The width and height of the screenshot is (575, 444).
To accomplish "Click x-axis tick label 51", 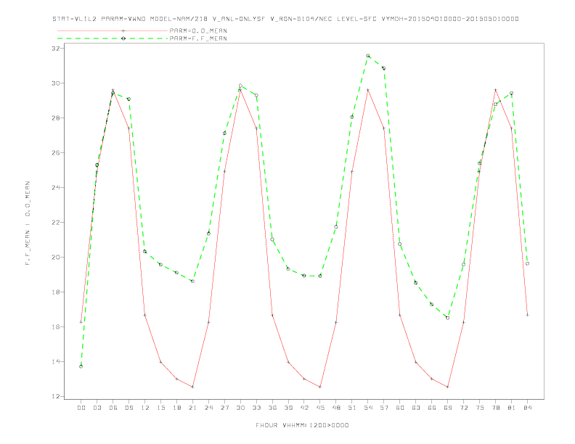I will [352, 408].
